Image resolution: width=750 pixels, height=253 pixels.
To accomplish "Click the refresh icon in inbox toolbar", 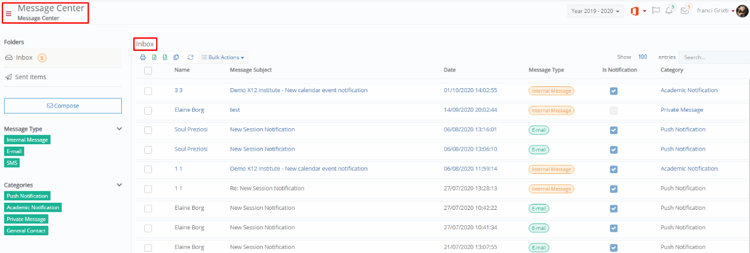I will tap(190, 57).
